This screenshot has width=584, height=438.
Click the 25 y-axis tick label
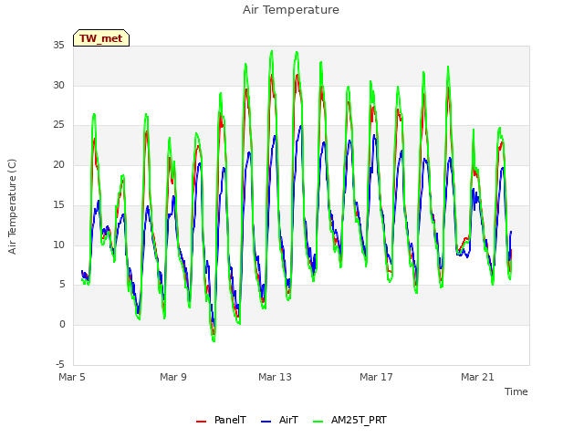58,125
